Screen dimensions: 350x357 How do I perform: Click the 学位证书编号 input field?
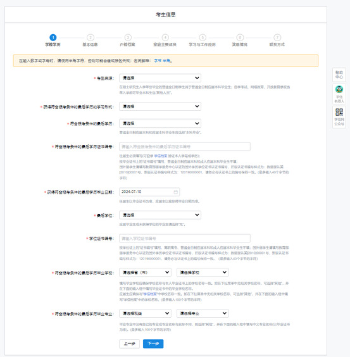tap(185, 239)
